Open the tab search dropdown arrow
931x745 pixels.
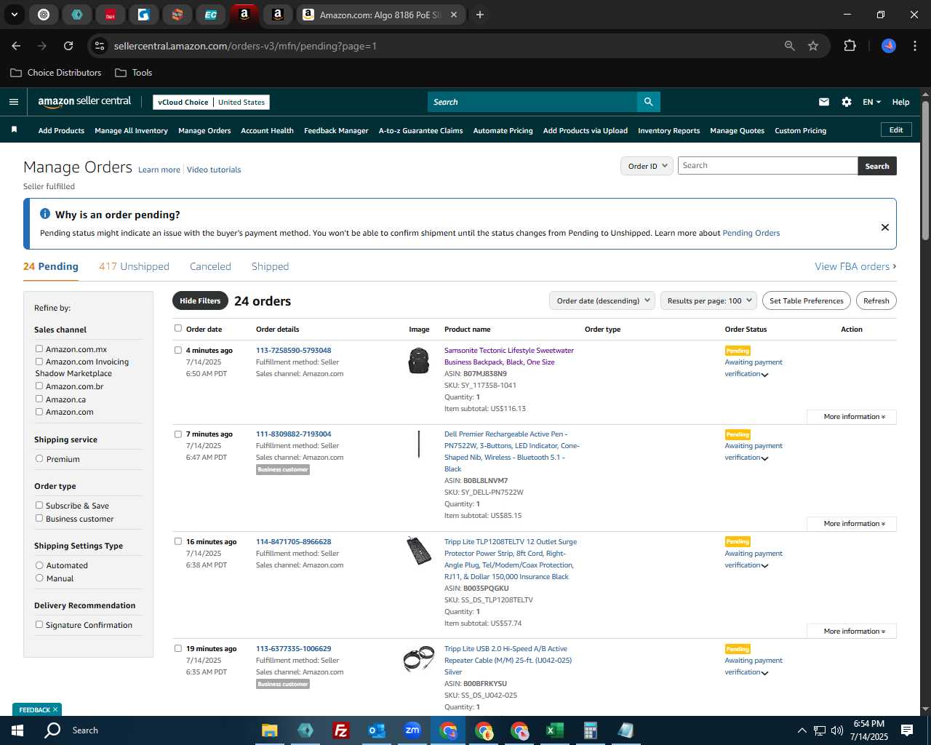14,15
